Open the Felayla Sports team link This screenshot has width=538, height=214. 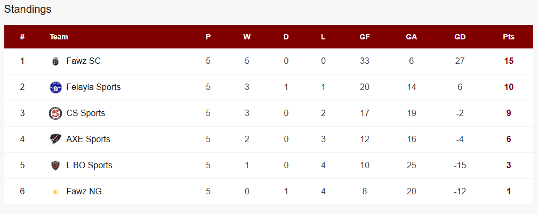(93, 87)
